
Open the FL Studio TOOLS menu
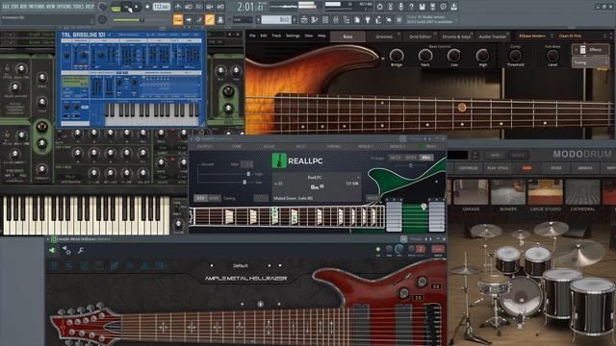(78, 7)
